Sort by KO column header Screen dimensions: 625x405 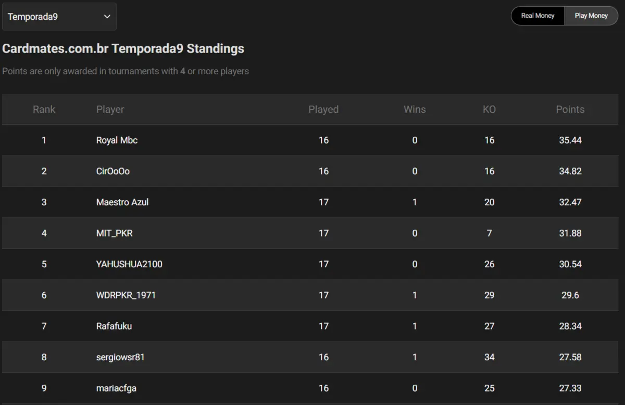489,110
